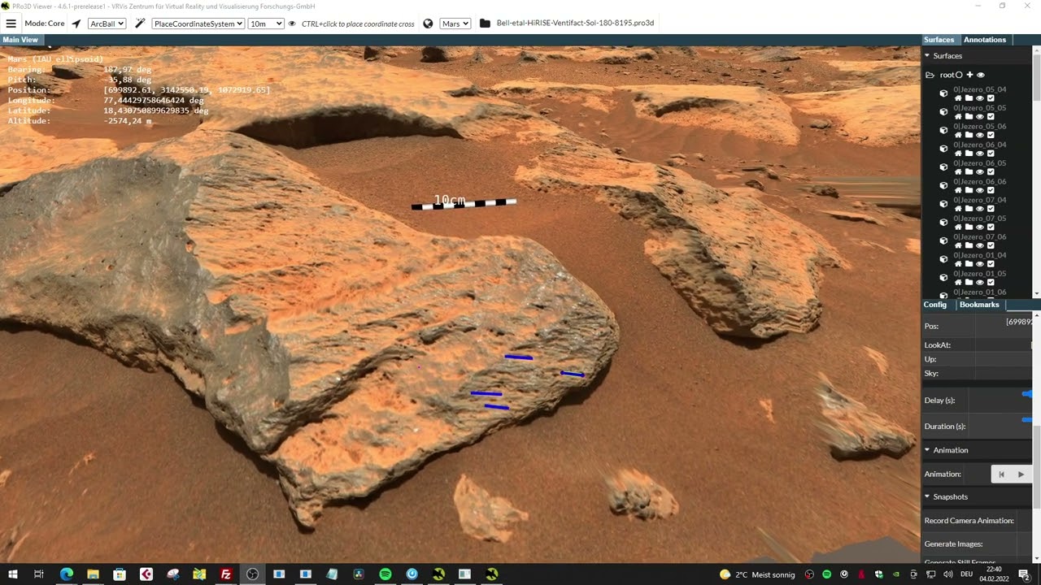
Task: Uncheck the checkbox of 0|Jezero_01_05
Action: [991, 282]
